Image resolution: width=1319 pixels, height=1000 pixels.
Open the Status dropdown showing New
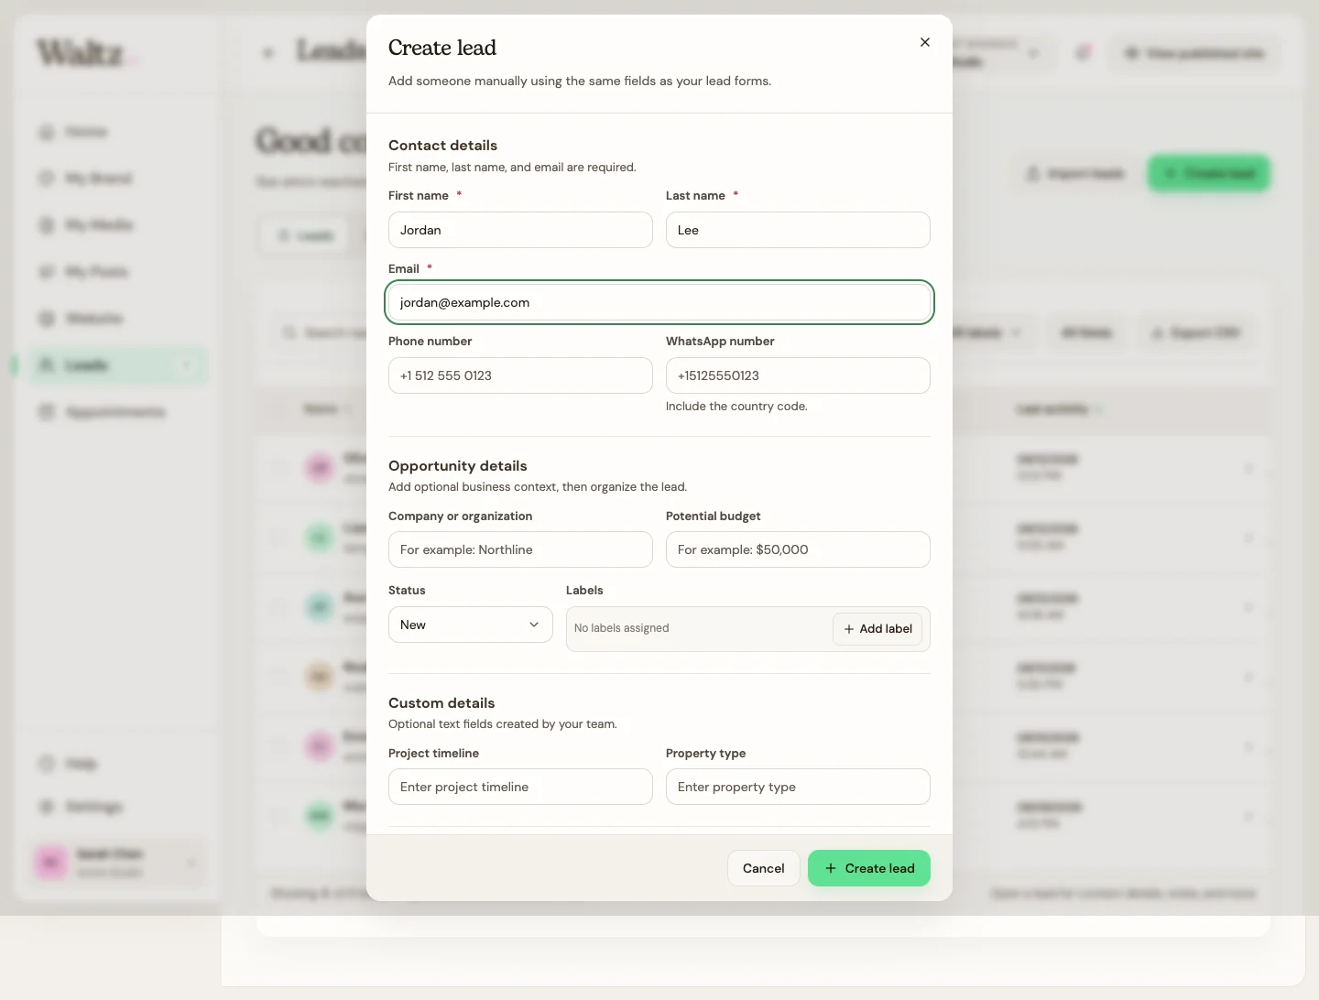(471, 625)
